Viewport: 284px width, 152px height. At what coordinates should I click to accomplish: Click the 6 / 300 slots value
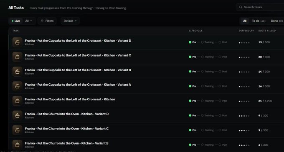tap(263, 145)
